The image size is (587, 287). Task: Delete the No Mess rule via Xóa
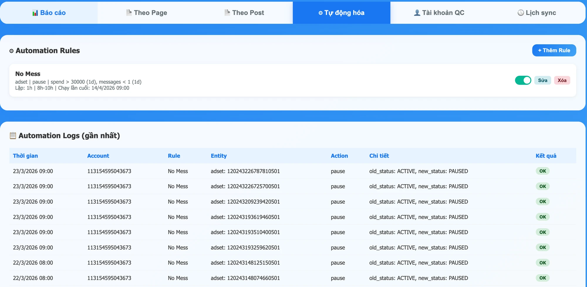(562, 80)
